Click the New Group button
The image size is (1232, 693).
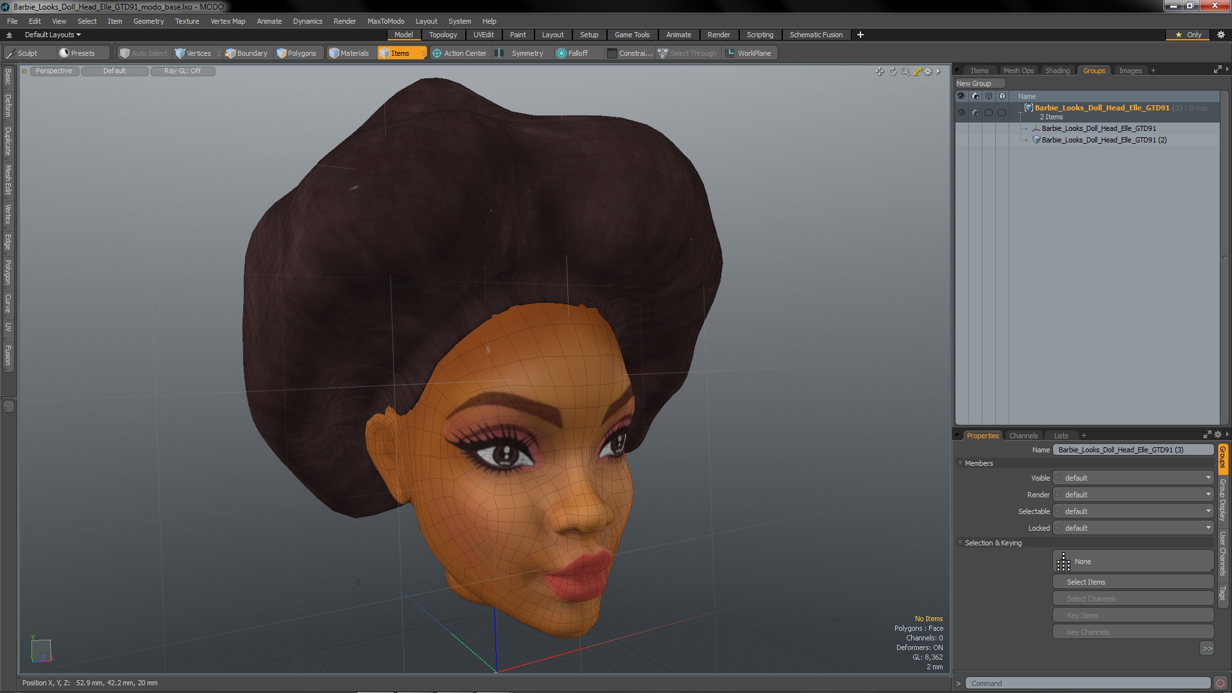point(979,83)
